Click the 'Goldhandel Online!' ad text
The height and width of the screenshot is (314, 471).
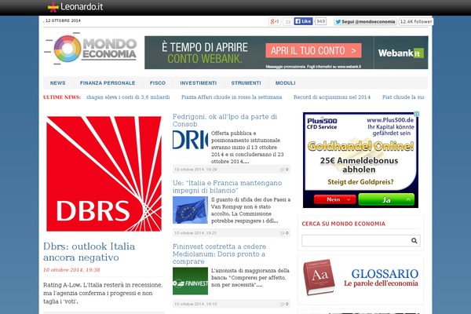point(360,146)
